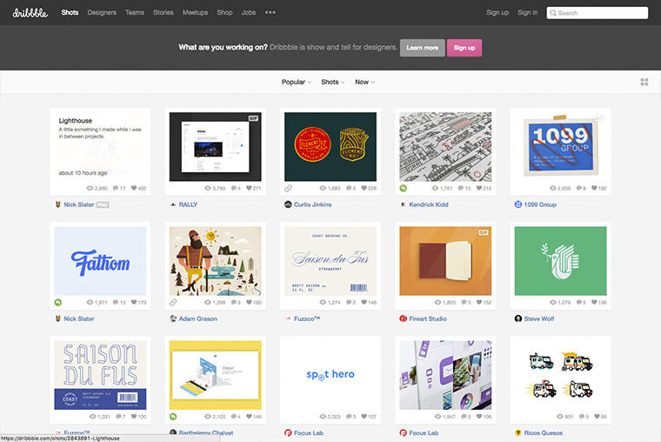Viewport: 661px width, 442px height.
Task: Open the Fathom logo shot thumbnail
Action: (x=100, y=261)
